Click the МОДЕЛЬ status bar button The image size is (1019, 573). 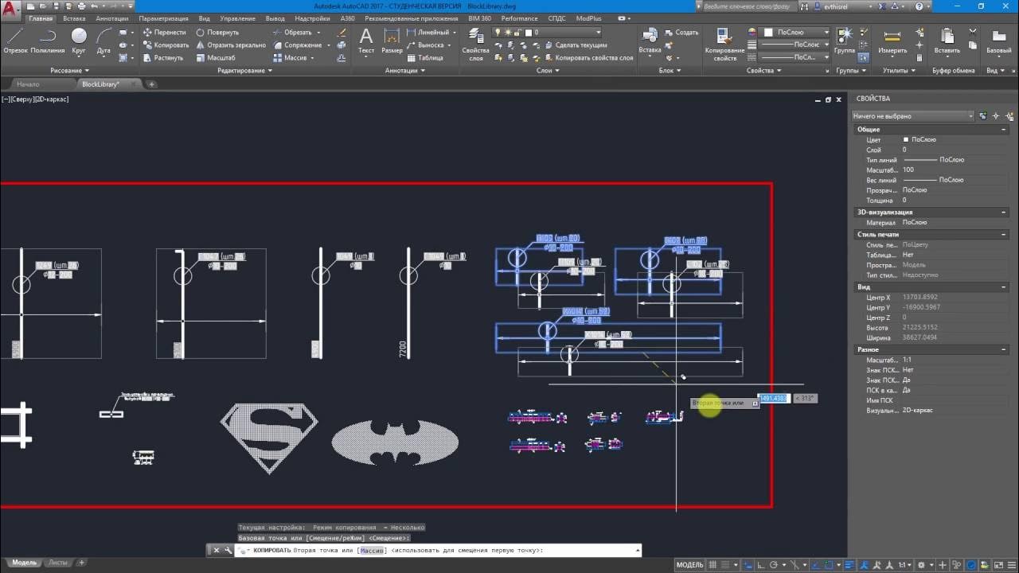pos(689,564)
